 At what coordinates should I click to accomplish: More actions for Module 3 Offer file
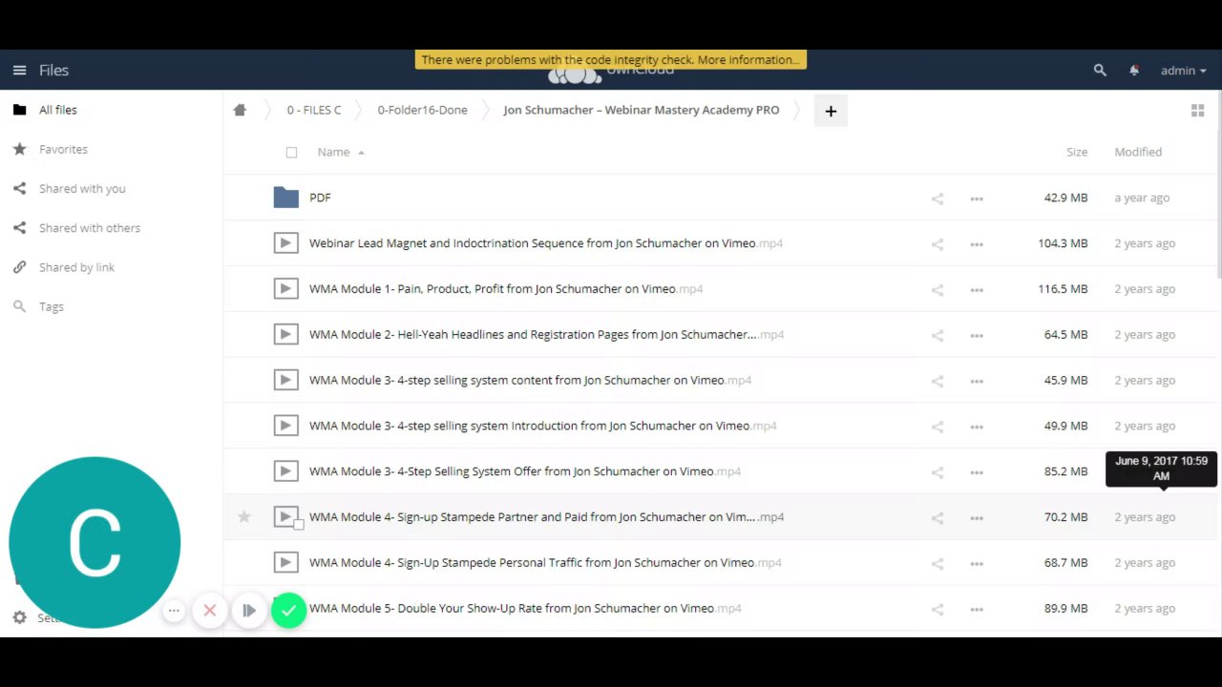(x=977, y=472)
